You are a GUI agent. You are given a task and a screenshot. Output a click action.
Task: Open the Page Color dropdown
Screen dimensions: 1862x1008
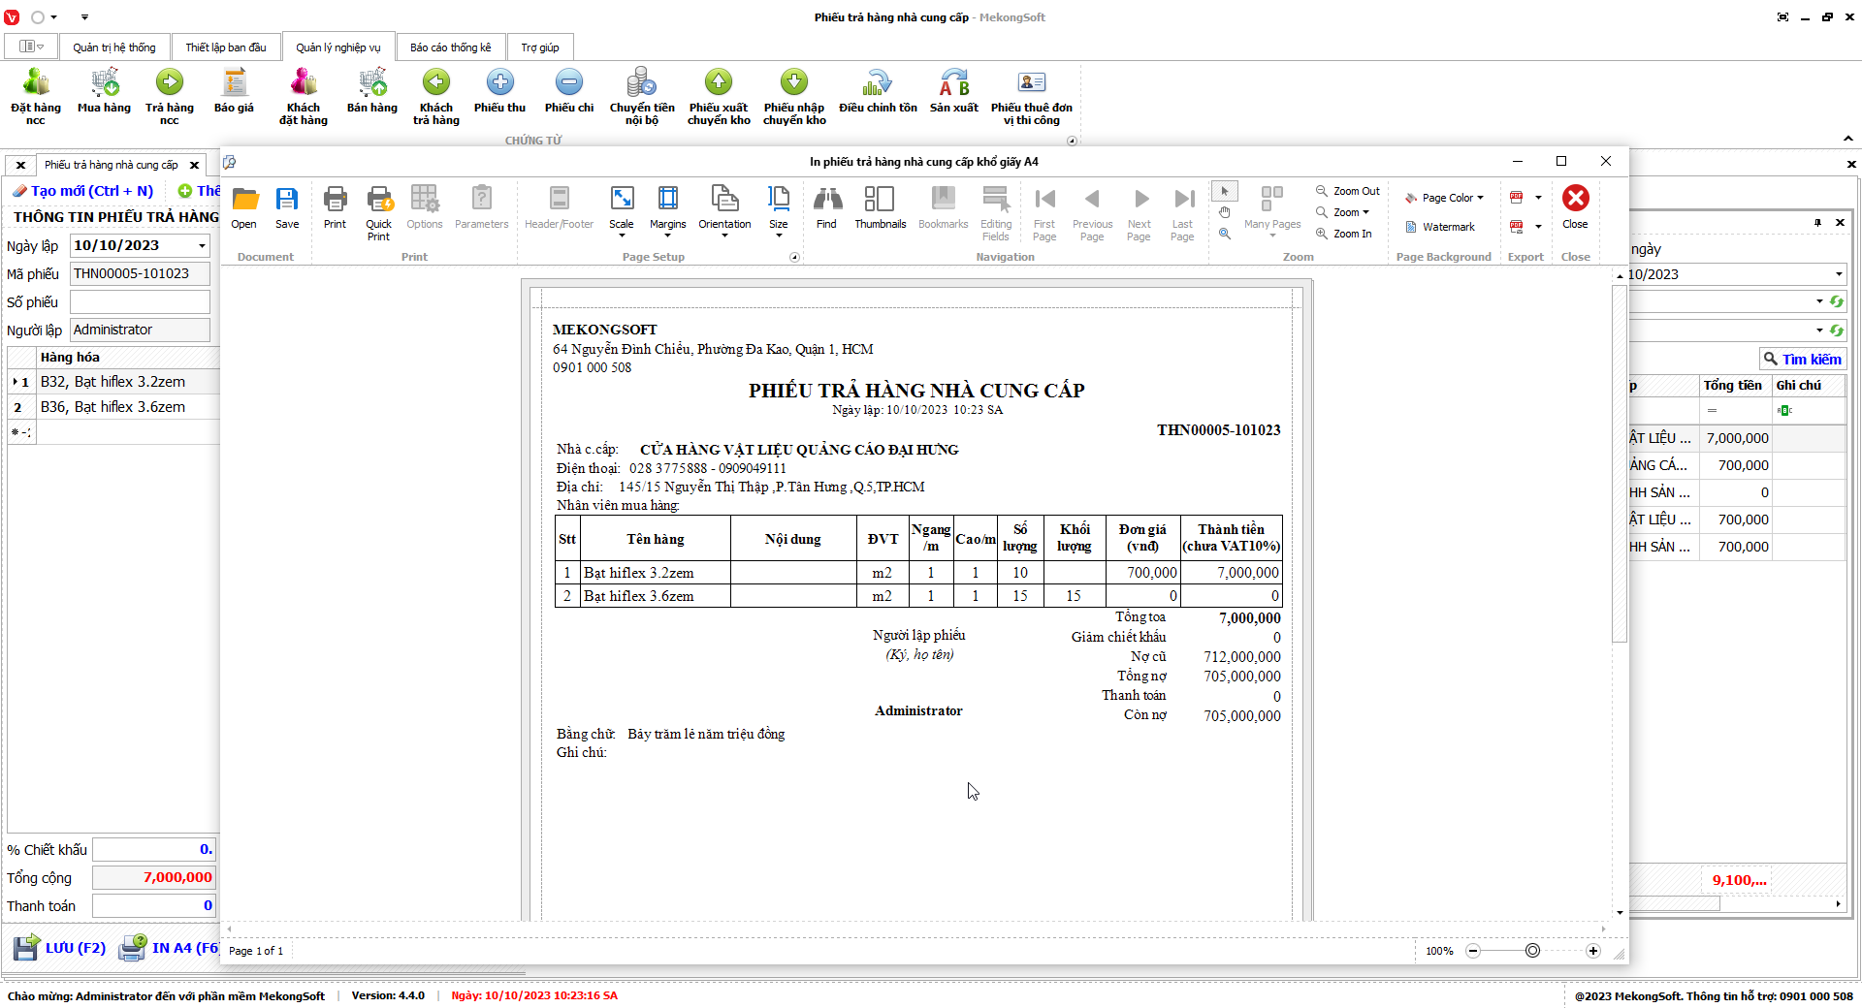(x=1444, y=198)
